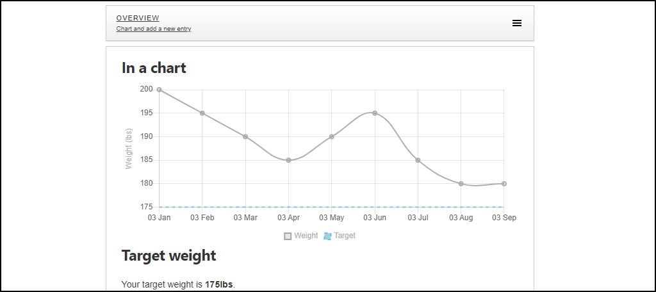
Task: Click the dashed blue target line
Action: point(331,207)
